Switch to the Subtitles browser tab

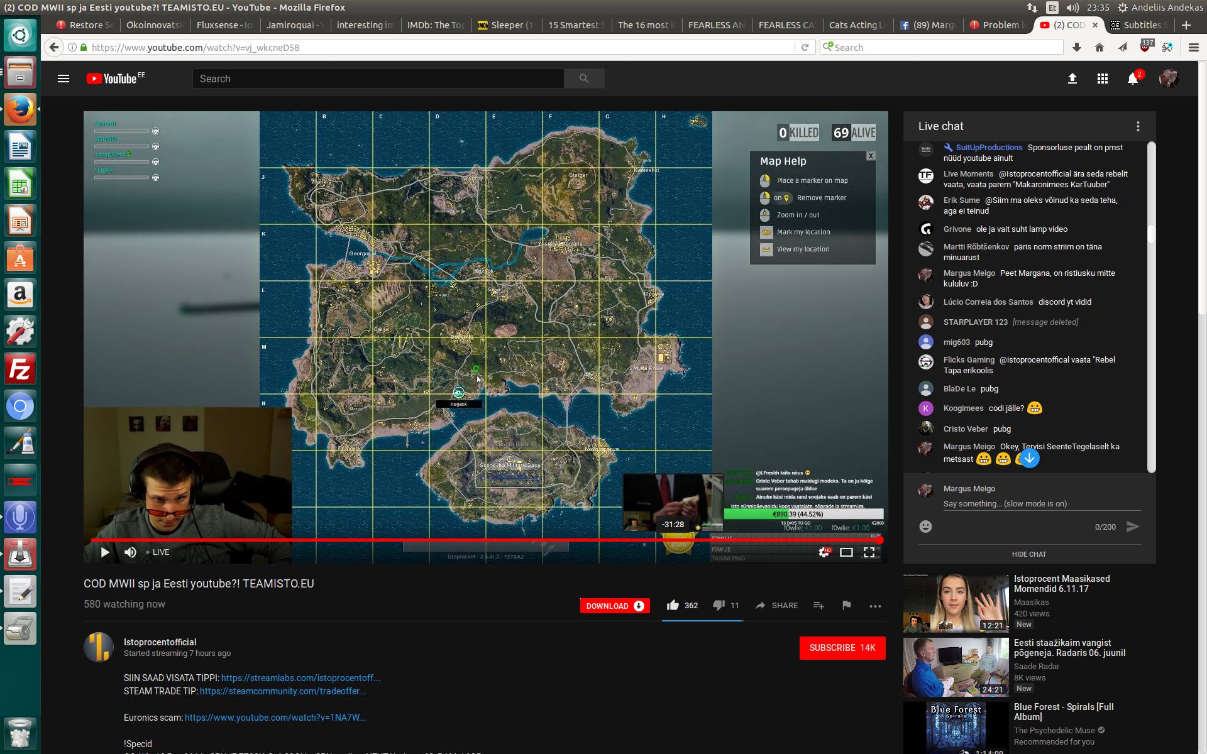pyautogui.click(x=1139, y=25)
